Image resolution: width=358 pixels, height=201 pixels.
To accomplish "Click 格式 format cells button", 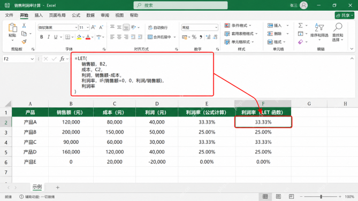I will pos(276,42).
